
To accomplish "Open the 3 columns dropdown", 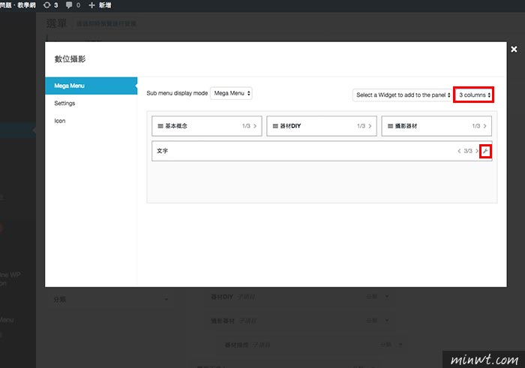I will (x=474, y=95).
